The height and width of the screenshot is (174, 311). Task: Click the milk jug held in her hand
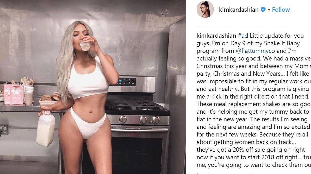tap(45, 128)
